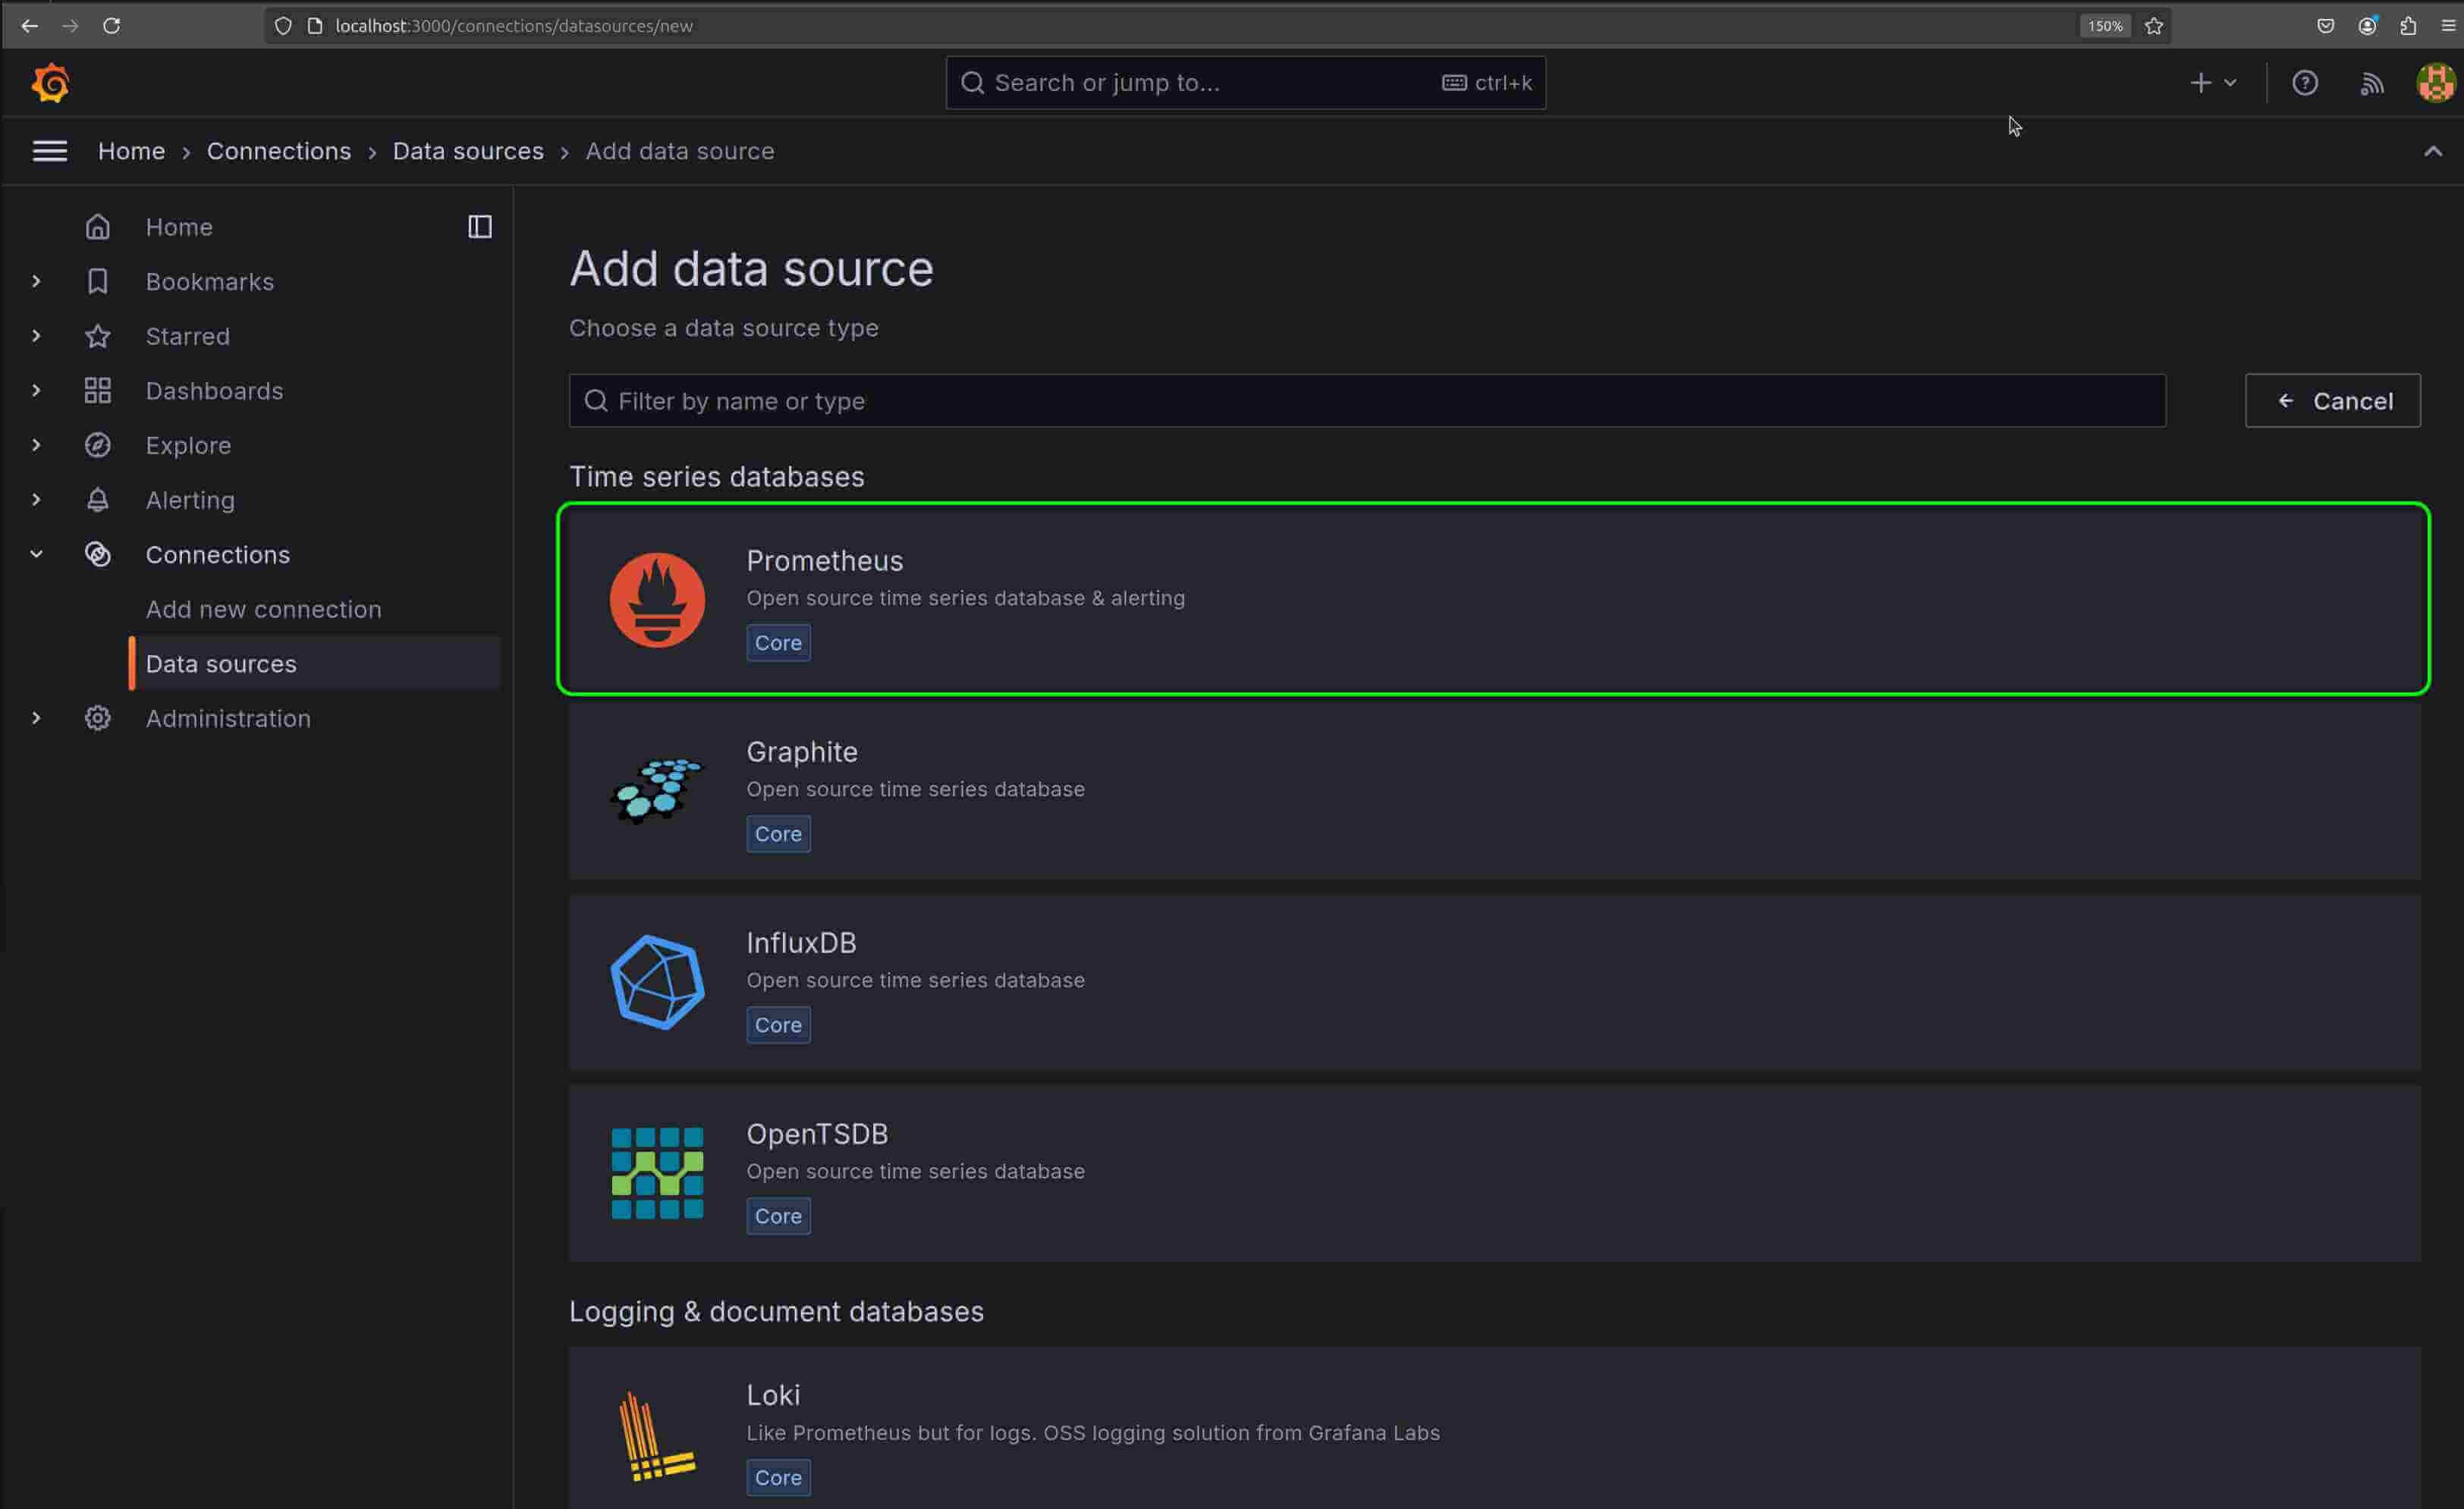Open Add new connection link
The image size is (2464, 1509).
click(x=263, y=609)
